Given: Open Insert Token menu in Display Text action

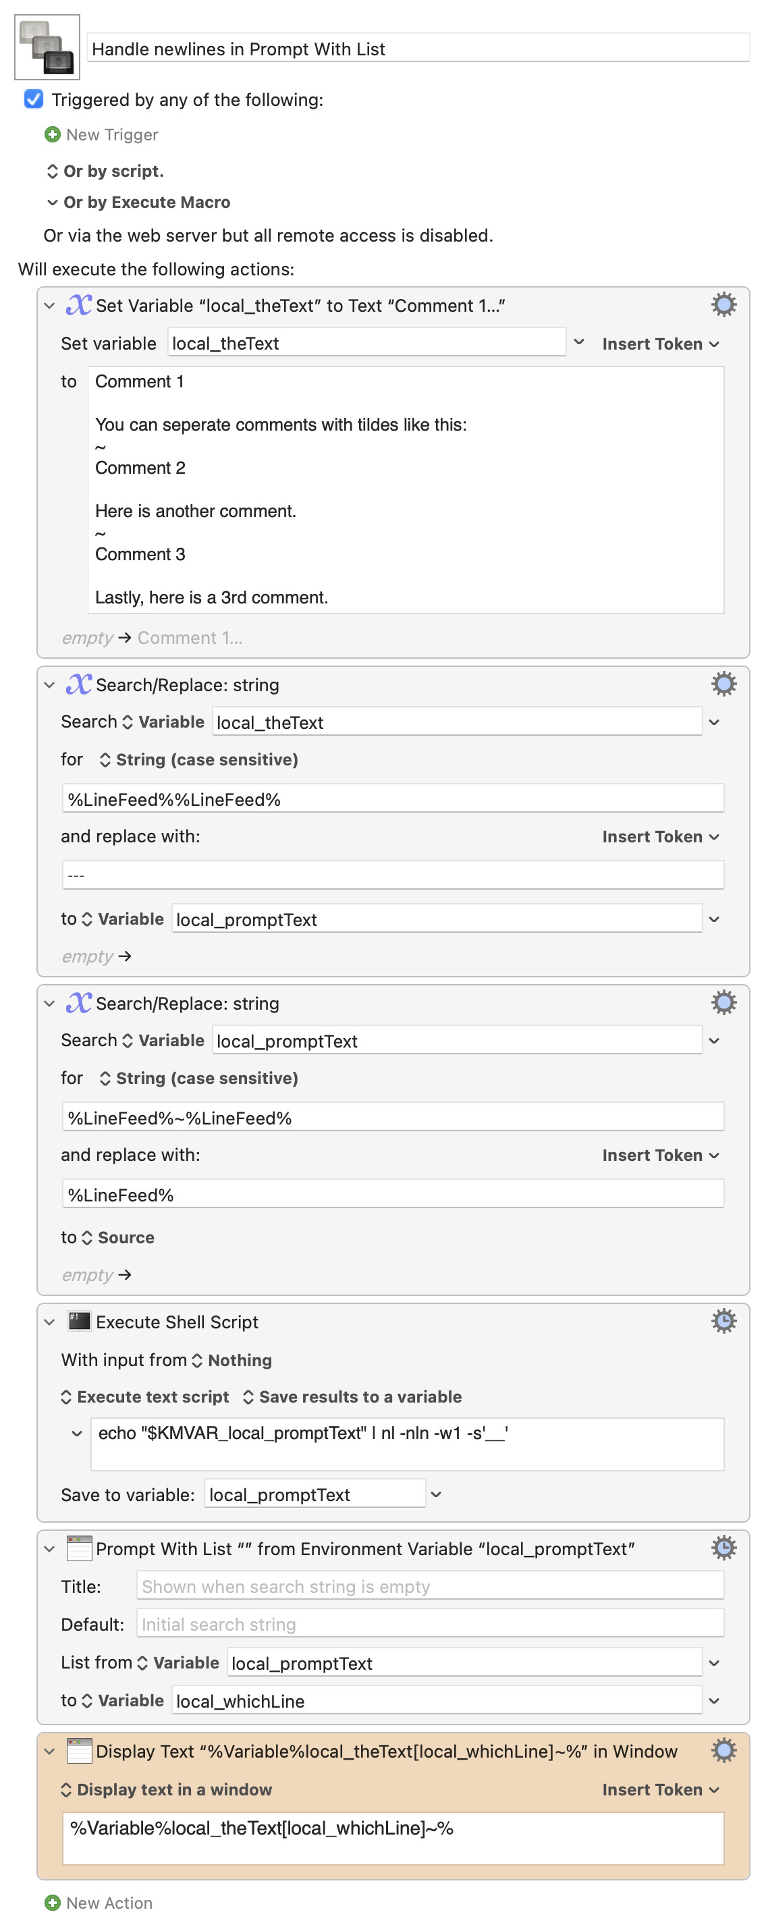Looking at the screenshot, I should pyautogui.click(x=660, y=1790).
